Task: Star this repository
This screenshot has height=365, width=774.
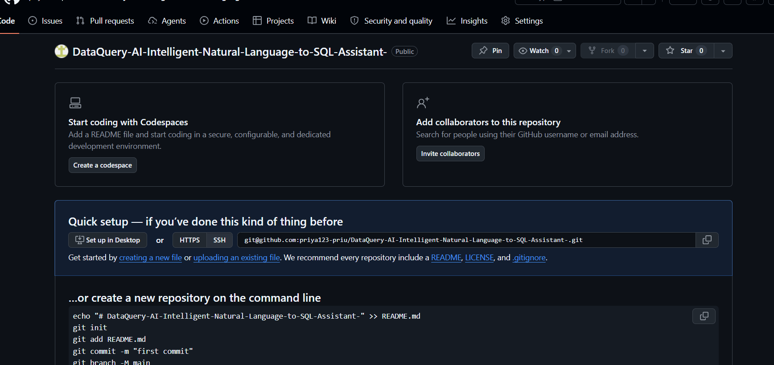Action: click(x=687, y=51)
